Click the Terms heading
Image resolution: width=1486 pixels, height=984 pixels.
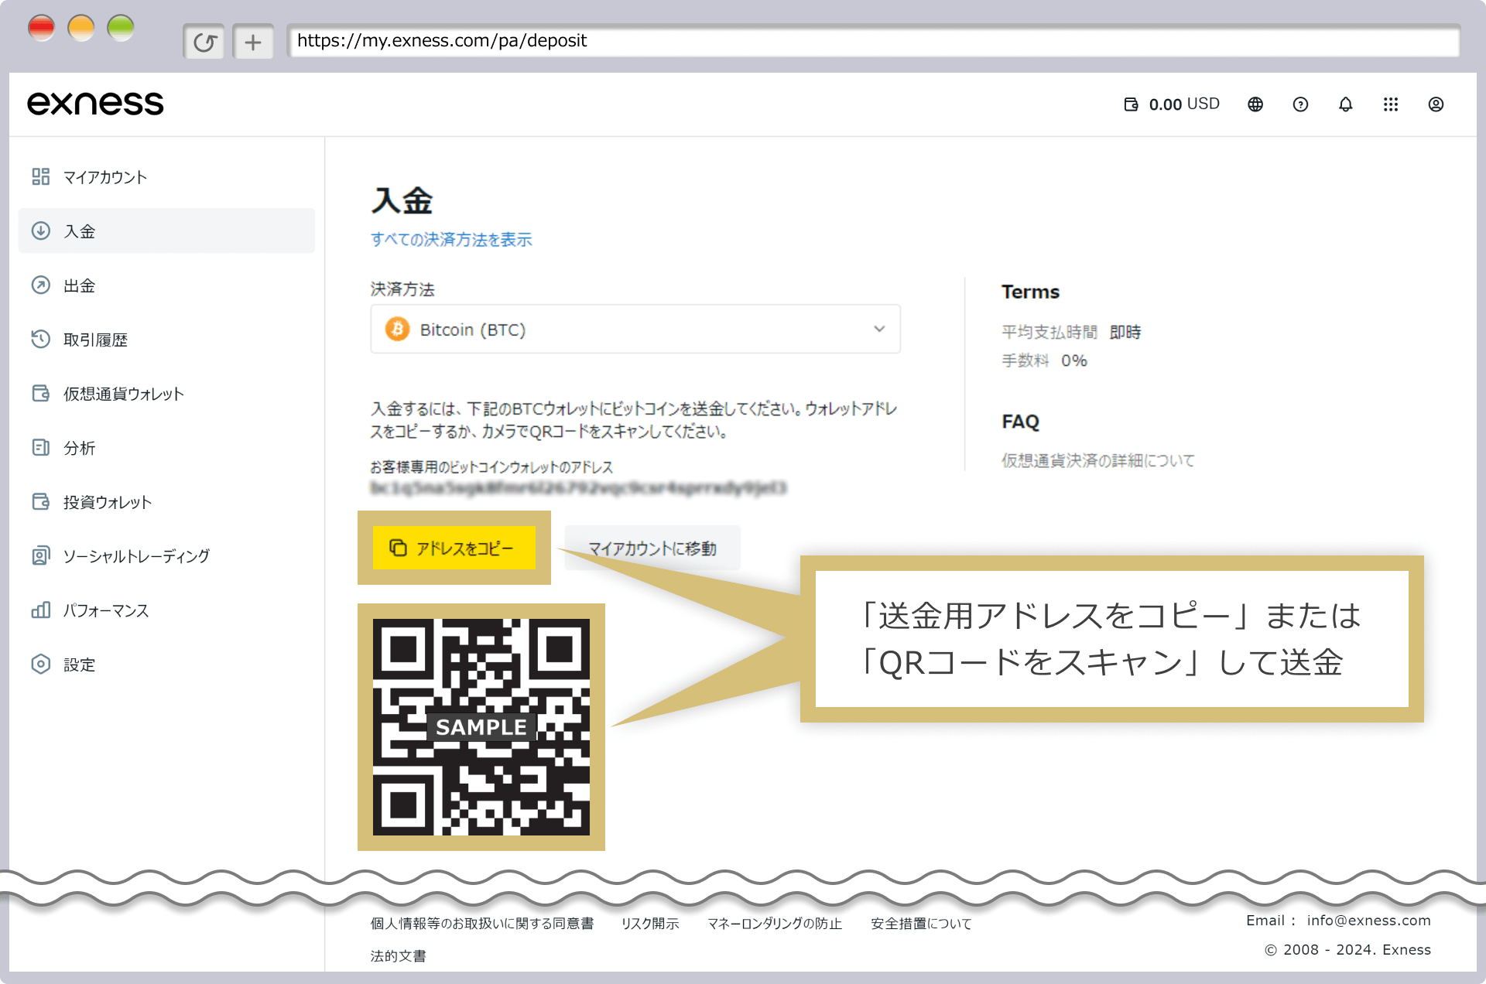coord(1030,292)
